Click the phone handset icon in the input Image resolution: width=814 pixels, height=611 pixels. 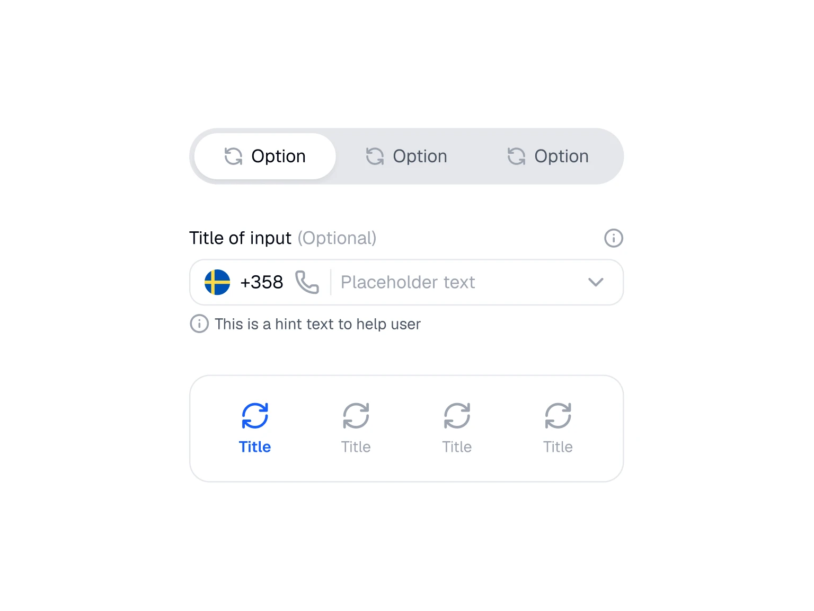pyautogui.click(x=307, y=282)
